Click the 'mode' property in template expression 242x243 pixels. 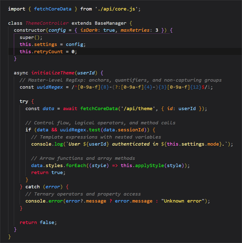pos(213,144)
